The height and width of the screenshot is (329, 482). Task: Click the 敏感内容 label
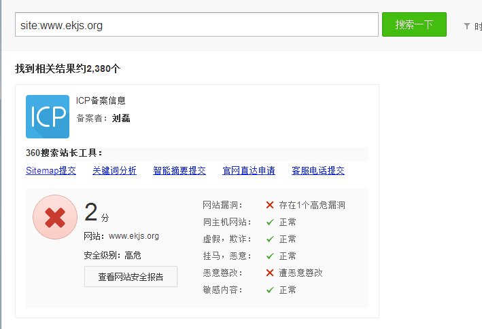point(222,290)
